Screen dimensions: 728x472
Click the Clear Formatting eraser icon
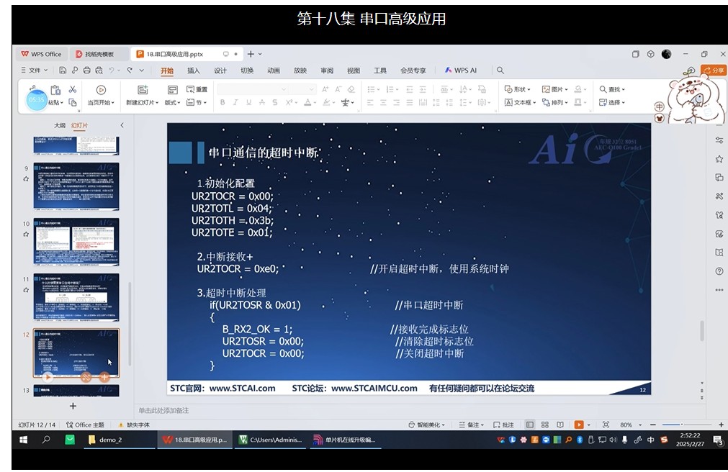click(x=351, y=89)
